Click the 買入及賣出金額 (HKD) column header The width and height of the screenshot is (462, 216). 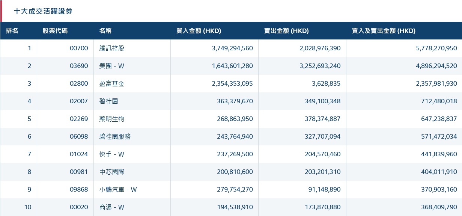(x=384, y=31)
